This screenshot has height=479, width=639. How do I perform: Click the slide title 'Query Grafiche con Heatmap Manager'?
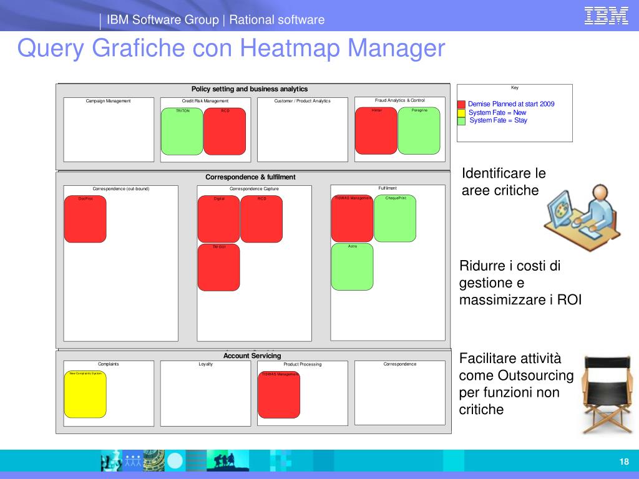(231, 48)
